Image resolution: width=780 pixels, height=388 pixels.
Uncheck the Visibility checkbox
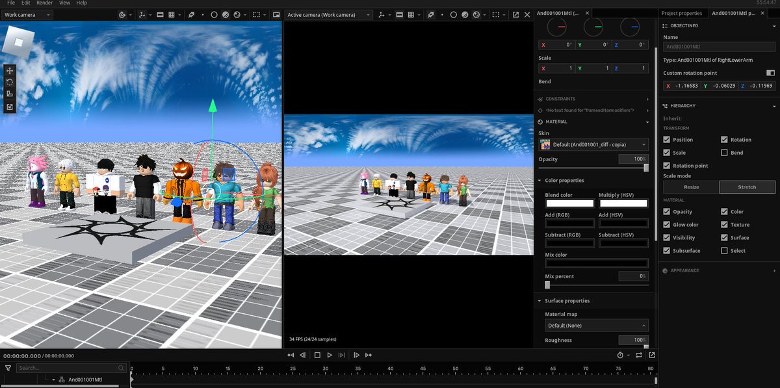tap(667, 238)
